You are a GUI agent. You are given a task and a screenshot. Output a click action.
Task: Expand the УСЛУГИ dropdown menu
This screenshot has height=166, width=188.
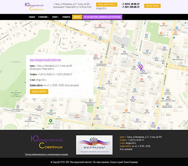click(56, 17)
